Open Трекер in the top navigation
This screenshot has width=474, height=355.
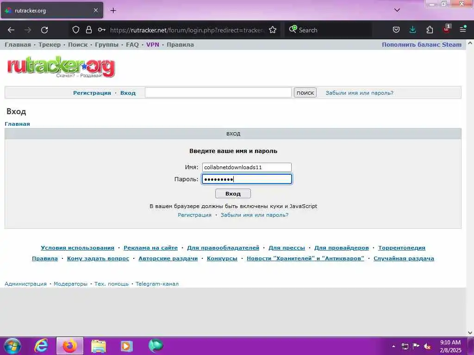pyautogui.click(x=50, y=45)
